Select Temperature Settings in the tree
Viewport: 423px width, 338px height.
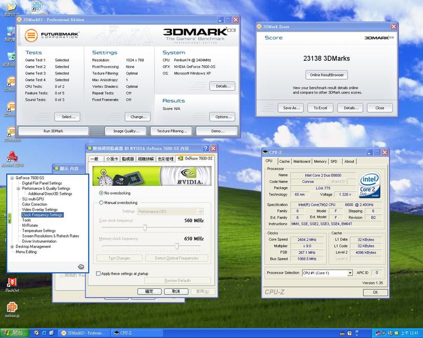38,231
